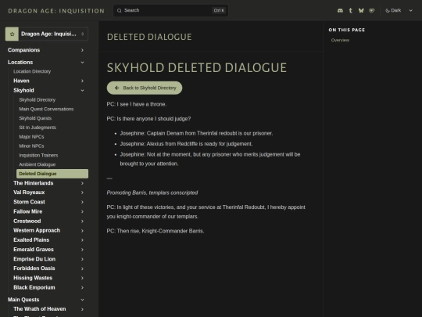Viewport: 422px width, 317px height.
Task: Click the star icon beside Dragon Age: Inquisi...
Action: (x=12, y=34)
